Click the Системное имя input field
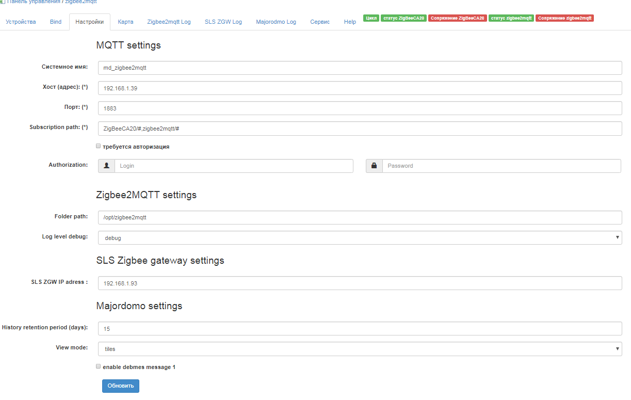631x400 pixels. 360,68
